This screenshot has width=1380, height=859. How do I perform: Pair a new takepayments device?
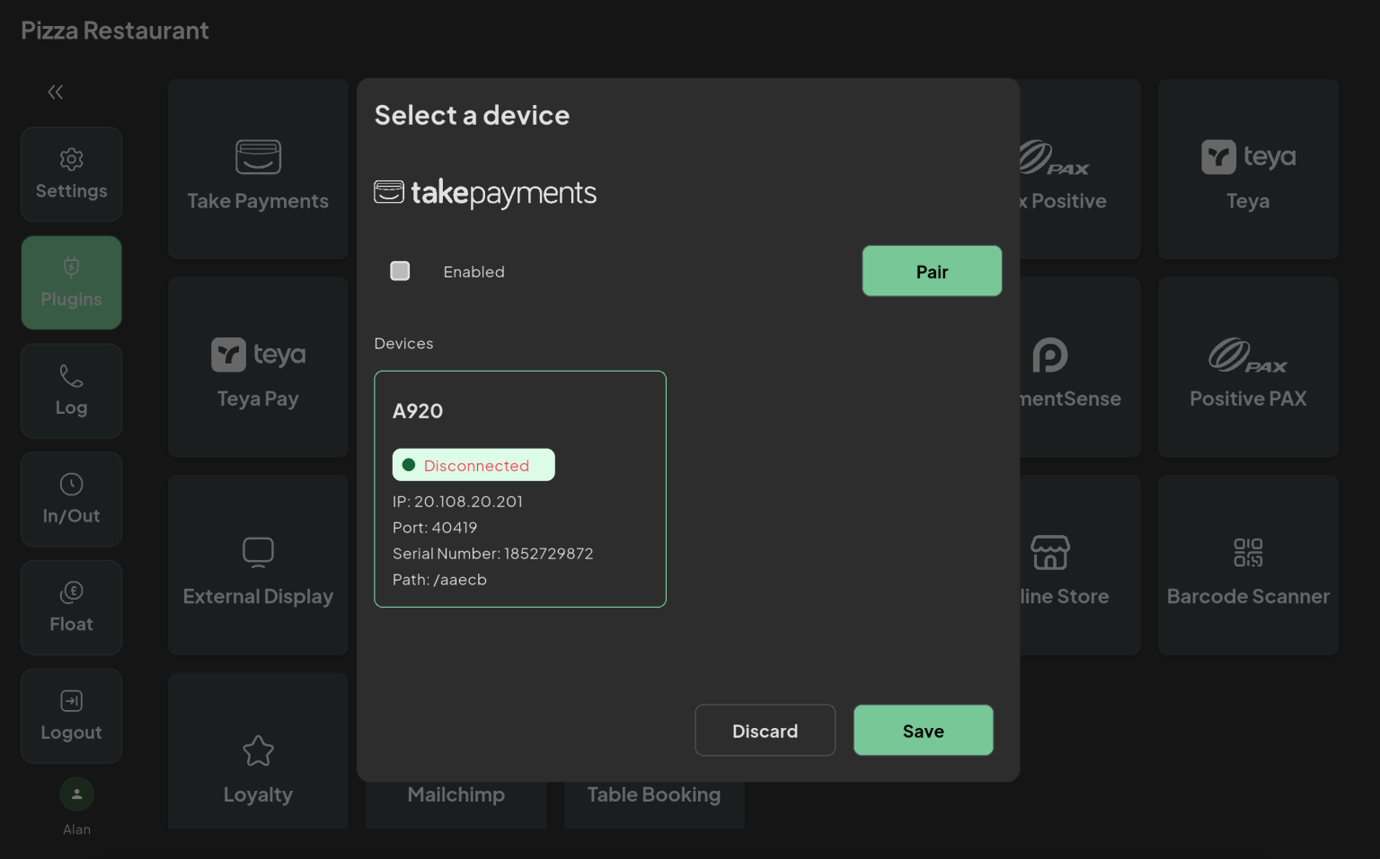pos(932,270)
